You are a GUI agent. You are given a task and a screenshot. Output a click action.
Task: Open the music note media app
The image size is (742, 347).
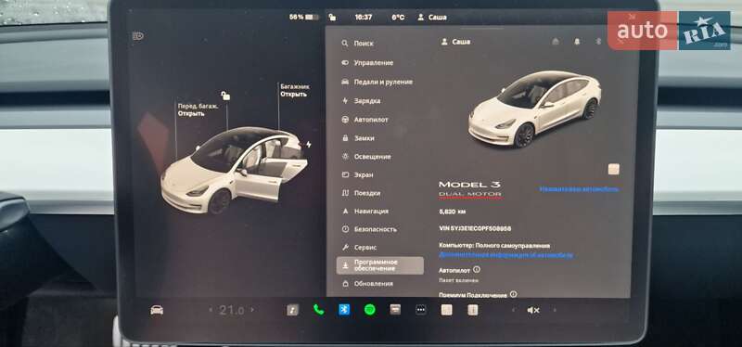tap(293, 310)
